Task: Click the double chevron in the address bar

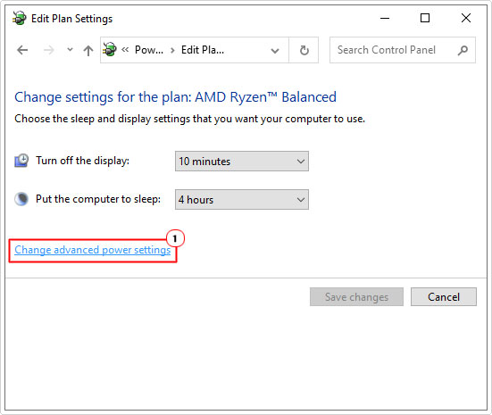Action: pos(125,50)
